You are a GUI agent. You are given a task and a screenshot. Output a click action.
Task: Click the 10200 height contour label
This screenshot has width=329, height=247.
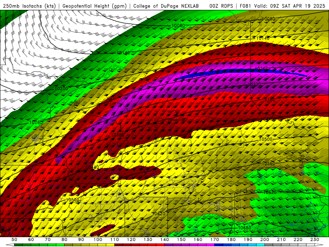click(x=61, y=89)
